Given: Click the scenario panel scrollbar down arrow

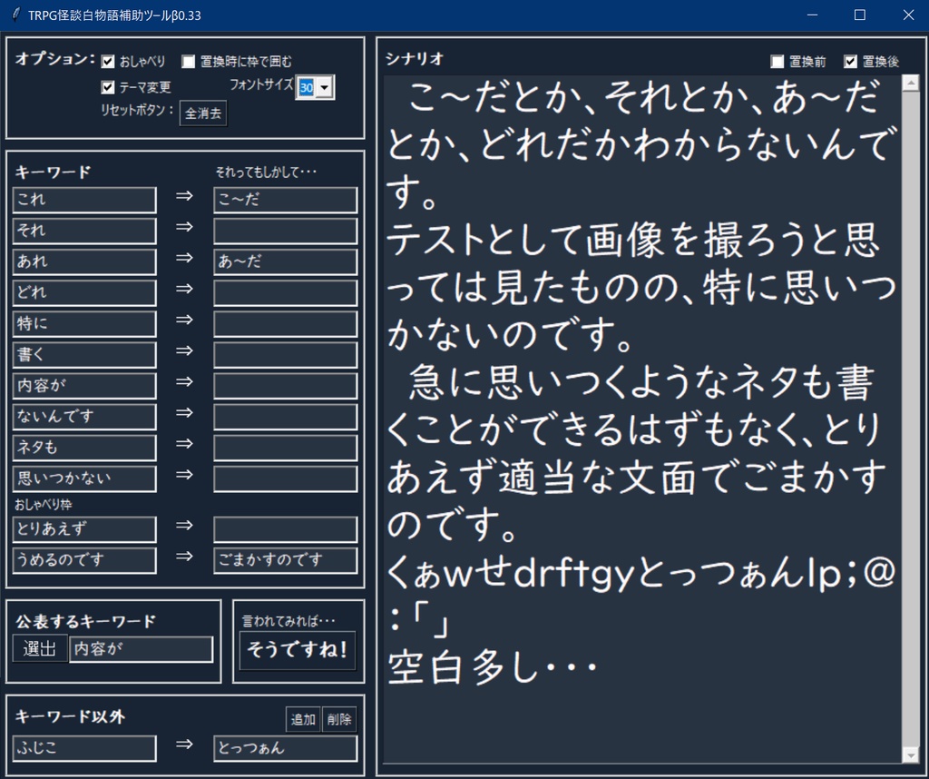Looking at the screenshot, I should pos(912,754).
